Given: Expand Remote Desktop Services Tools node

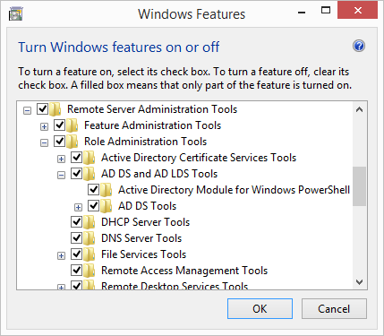Looking at the screenshot, I should 61,288.
